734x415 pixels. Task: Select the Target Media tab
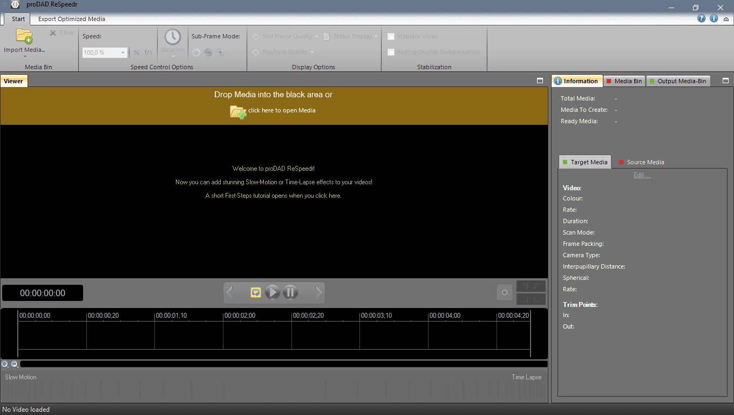coord(585,162)
